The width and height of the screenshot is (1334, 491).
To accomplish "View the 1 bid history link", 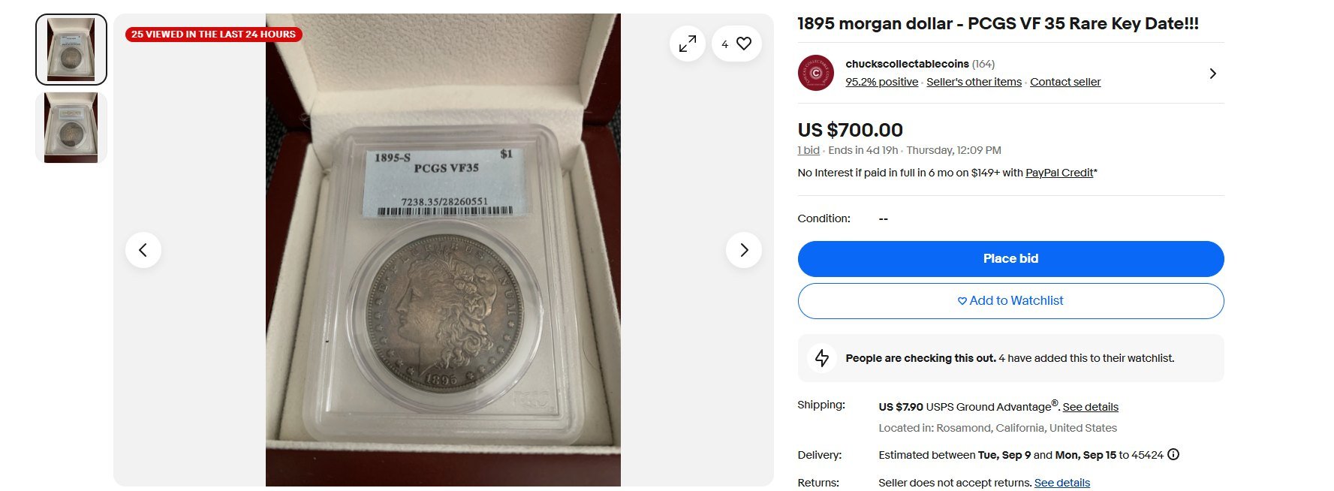I will [x=809, y=150].
